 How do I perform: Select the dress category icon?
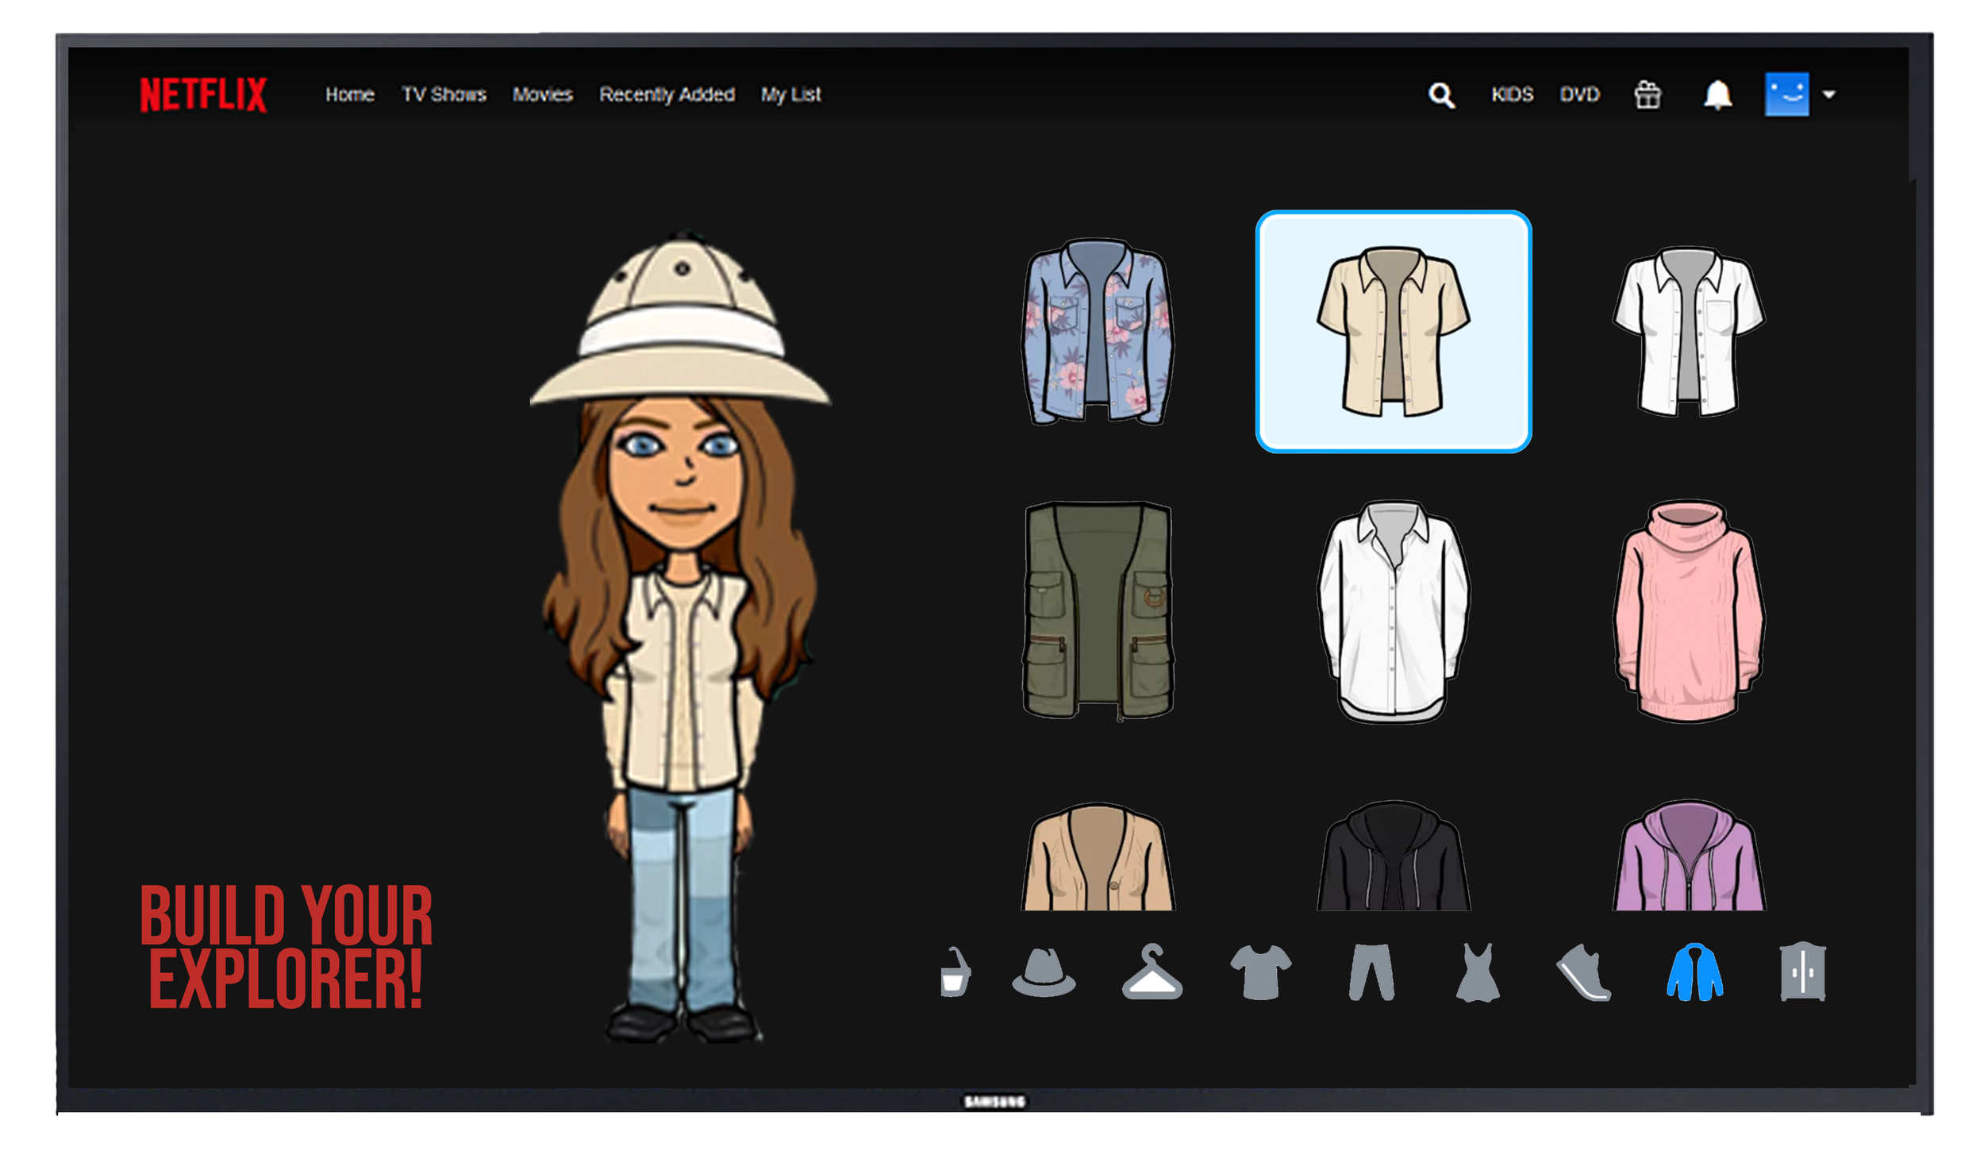tap(1477, 973)
